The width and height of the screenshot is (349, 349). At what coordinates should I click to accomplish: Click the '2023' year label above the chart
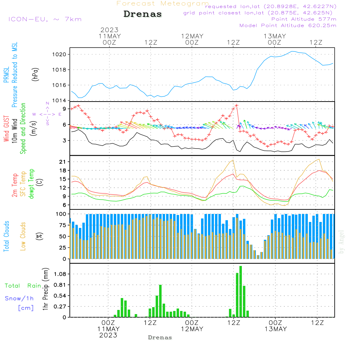[109, 30]
